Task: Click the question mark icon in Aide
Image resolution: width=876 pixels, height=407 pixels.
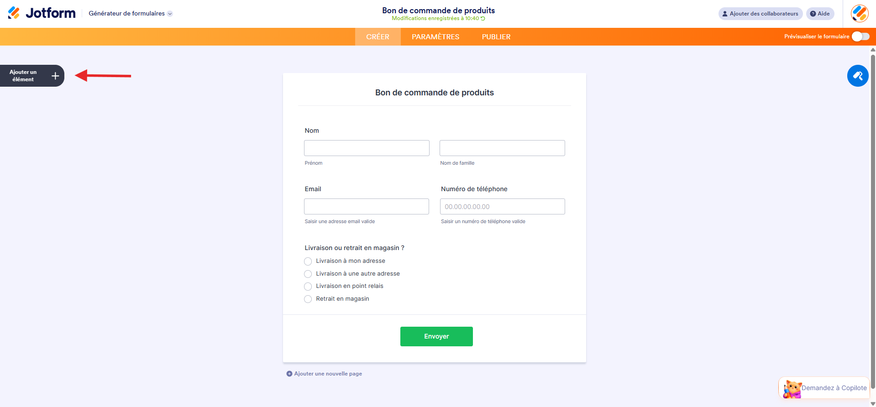Action: tap(814, 14)
